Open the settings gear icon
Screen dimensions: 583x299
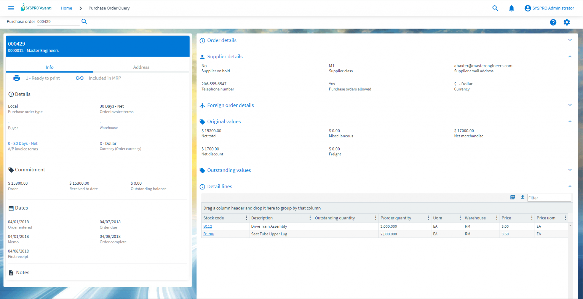[567, 22]
